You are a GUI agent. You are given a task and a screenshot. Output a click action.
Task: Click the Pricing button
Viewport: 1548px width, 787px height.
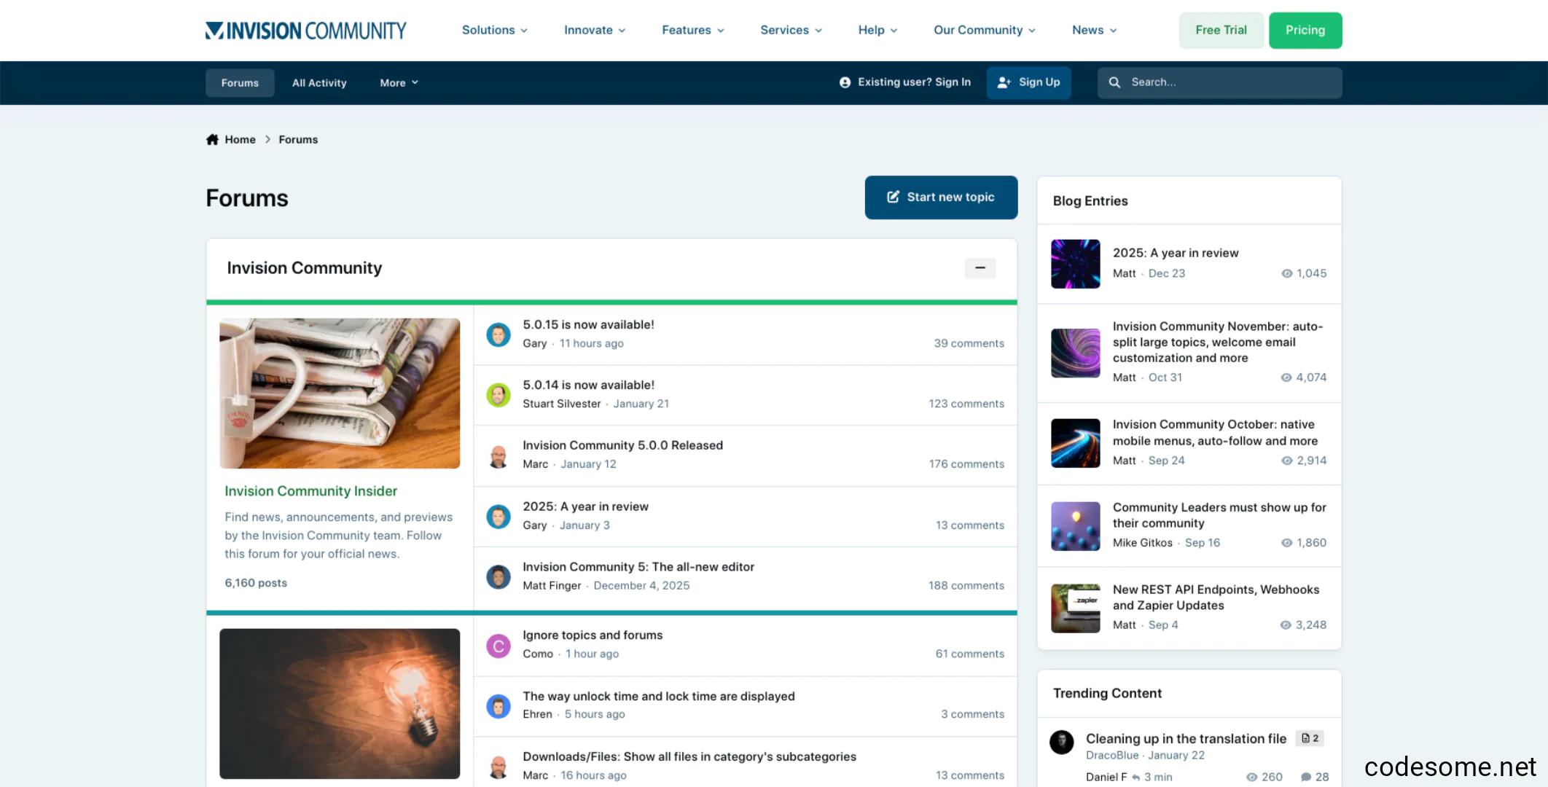[x=1305, y=31]
